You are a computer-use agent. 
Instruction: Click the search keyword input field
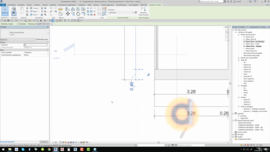211,1
